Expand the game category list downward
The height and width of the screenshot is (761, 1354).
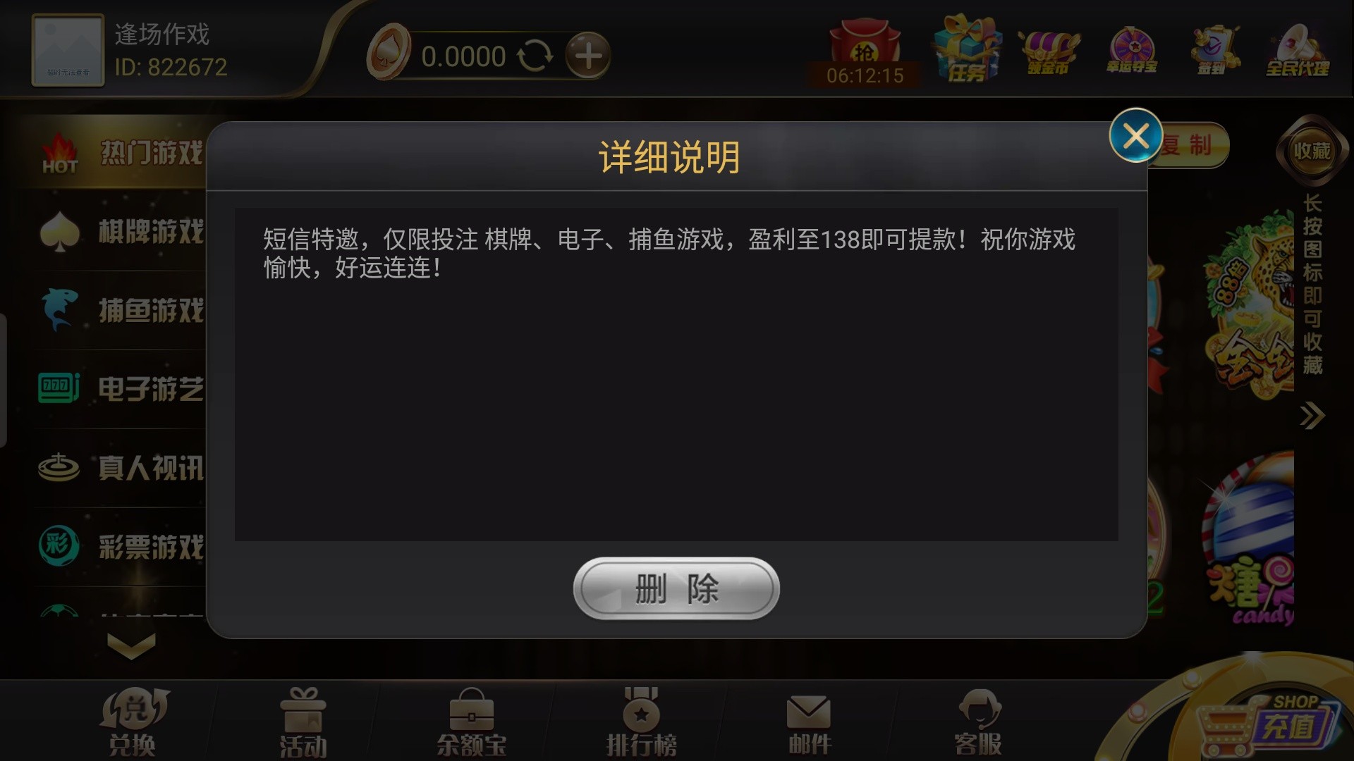click(x=131, y=645)
